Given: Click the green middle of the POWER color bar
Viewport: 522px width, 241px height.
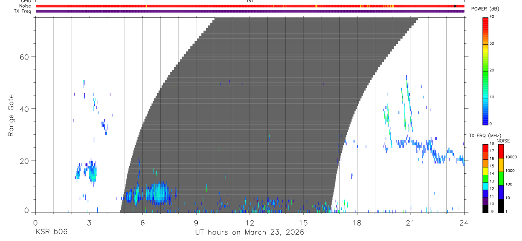Looking at the screenshot, I should pos(485,71).
